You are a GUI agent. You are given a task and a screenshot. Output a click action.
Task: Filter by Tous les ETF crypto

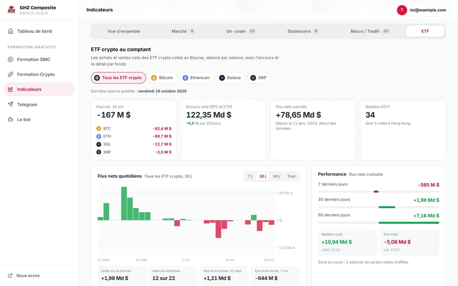pyautogui.click(x=118, y=78)
